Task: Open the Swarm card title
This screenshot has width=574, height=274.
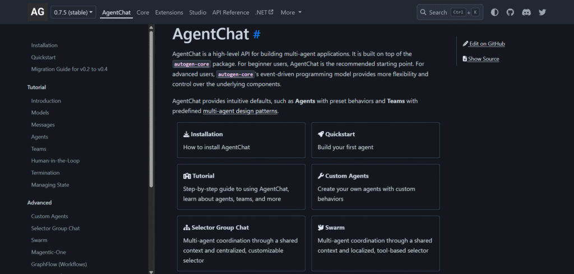Action: tap(335, 227)
